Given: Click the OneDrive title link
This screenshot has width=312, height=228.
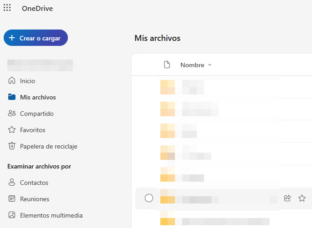Looking at the screenshot, I should pyautogui.click(x=37, y=9).
